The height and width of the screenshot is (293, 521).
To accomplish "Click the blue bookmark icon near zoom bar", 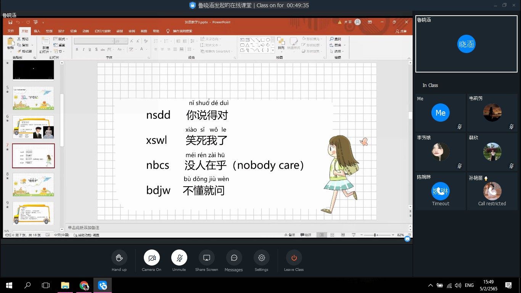I will pos(407,239).
